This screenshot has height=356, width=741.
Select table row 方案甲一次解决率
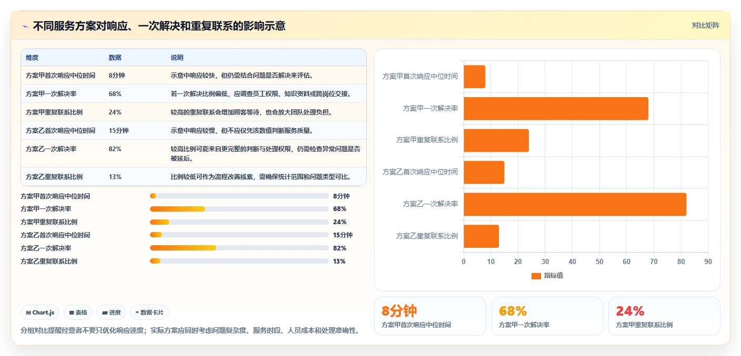pos(193,93)
